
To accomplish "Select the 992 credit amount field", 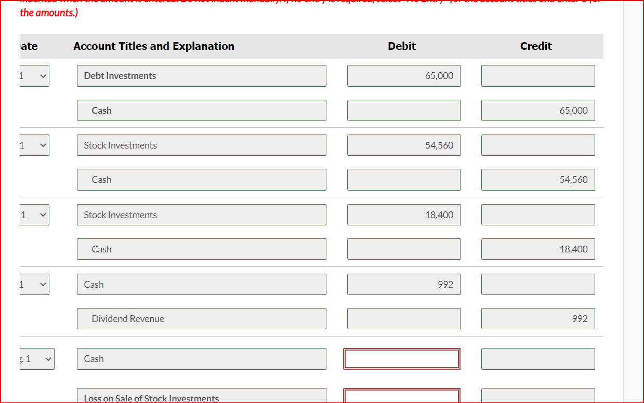I will pos(538,318).
